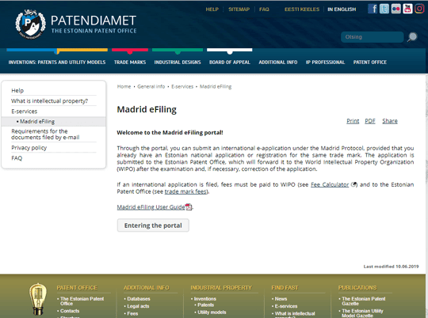This screenshot has height=318, width=428.
Task: Click the FIND FAST footer heading
Action: pyautogui.click(x=285, y=288)
